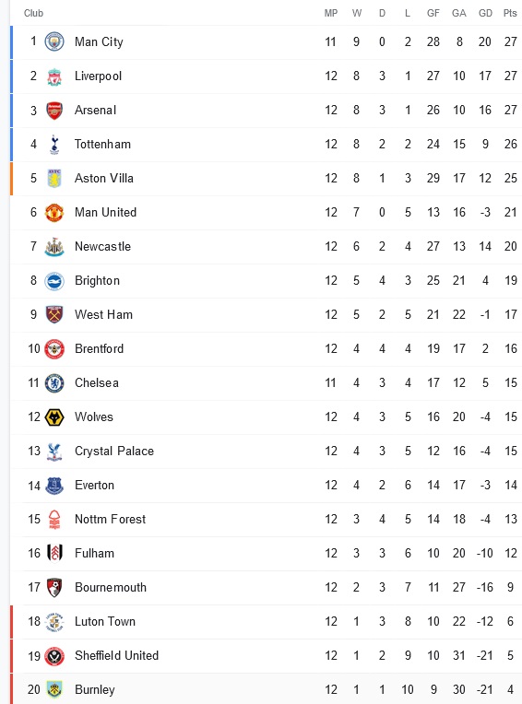Open the Crystal Palace team link
Image resolution: width=522 pixels, height=704 pixels.
[x=114, y=451]
